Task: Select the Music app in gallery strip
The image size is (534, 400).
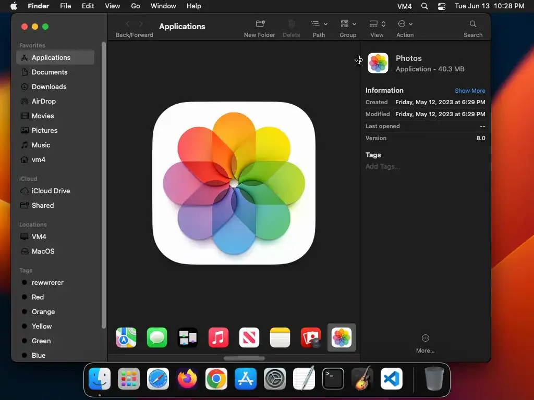Action: [x=219, y=337]
